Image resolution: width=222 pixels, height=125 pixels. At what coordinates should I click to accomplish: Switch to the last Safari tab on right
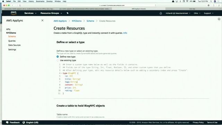tap(193, 9)
